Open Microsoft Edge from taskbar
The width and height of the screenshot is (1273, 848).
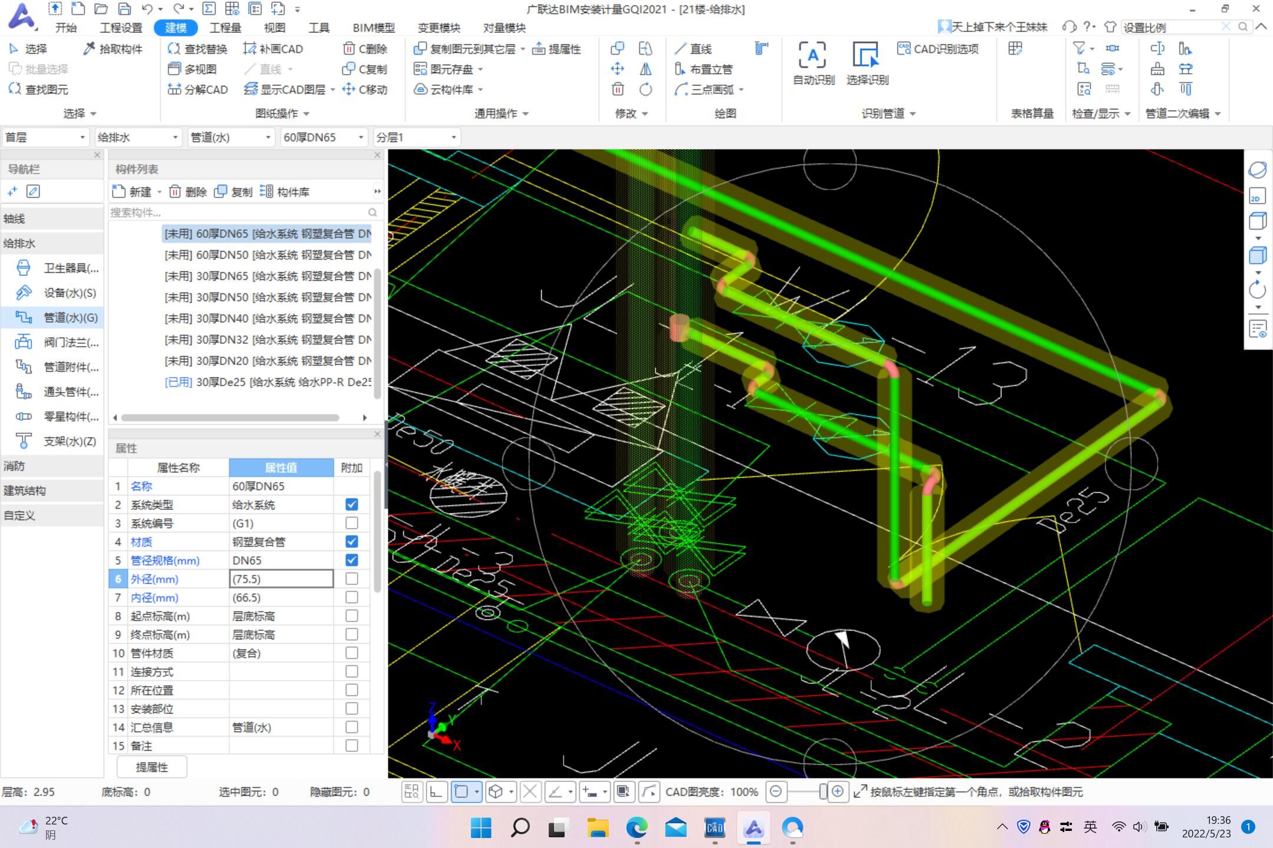(x=637, y=828)
